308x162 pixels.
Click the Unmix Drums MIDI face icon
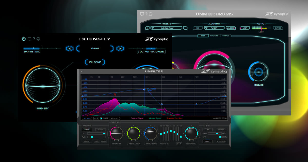pyautogui.click(x=151, y=14)
